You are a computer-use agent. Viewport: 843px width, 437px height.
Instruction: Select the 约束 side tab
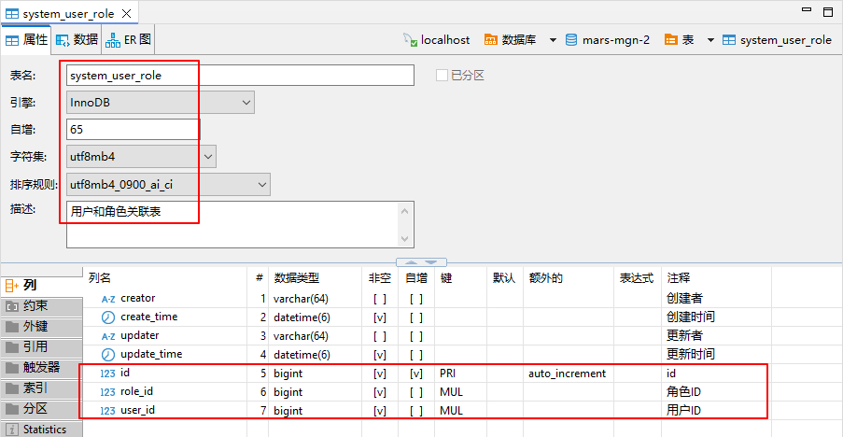click(x=42, y=306)
